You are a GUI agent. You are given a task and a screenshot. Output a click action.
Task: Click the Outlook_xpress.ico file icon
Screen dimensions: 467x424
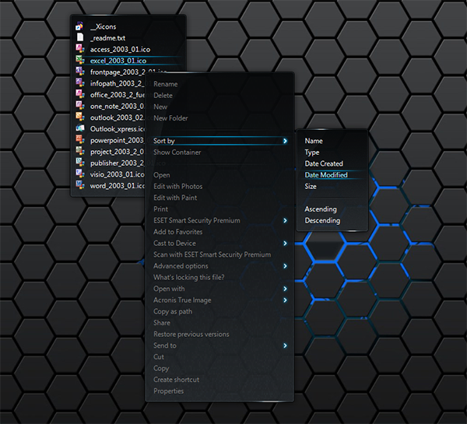(x=80, y=128)
